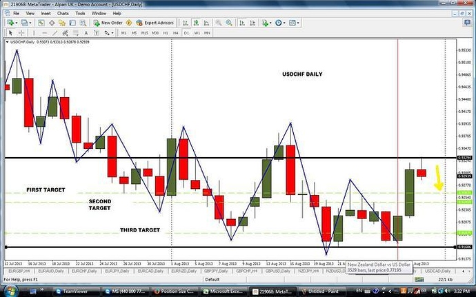Select the vertical line drawing tool
This screenshot has height=297, width=476.
click(34, 33)
